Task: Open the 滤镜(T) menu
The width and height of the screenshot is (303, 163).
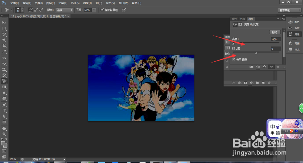Action: click(87, 3)
